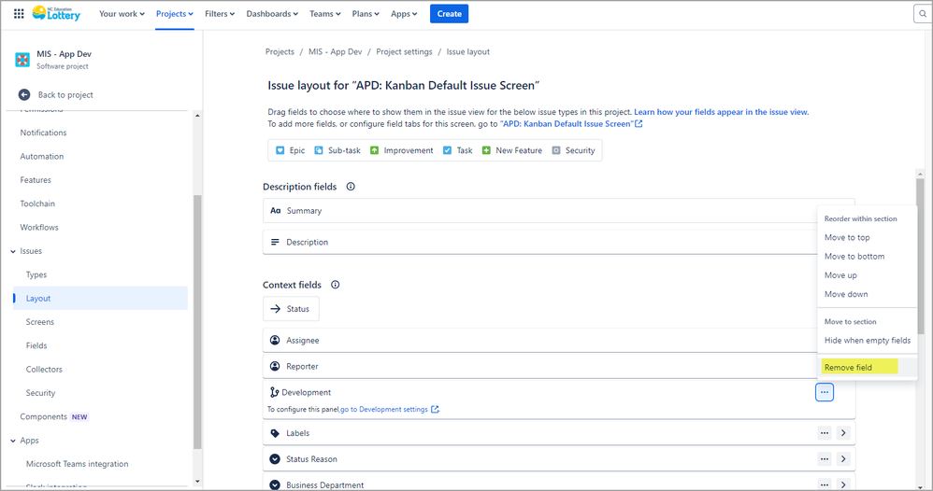Select Remove field from the menu
933x491 pixels.
(848, 367)
